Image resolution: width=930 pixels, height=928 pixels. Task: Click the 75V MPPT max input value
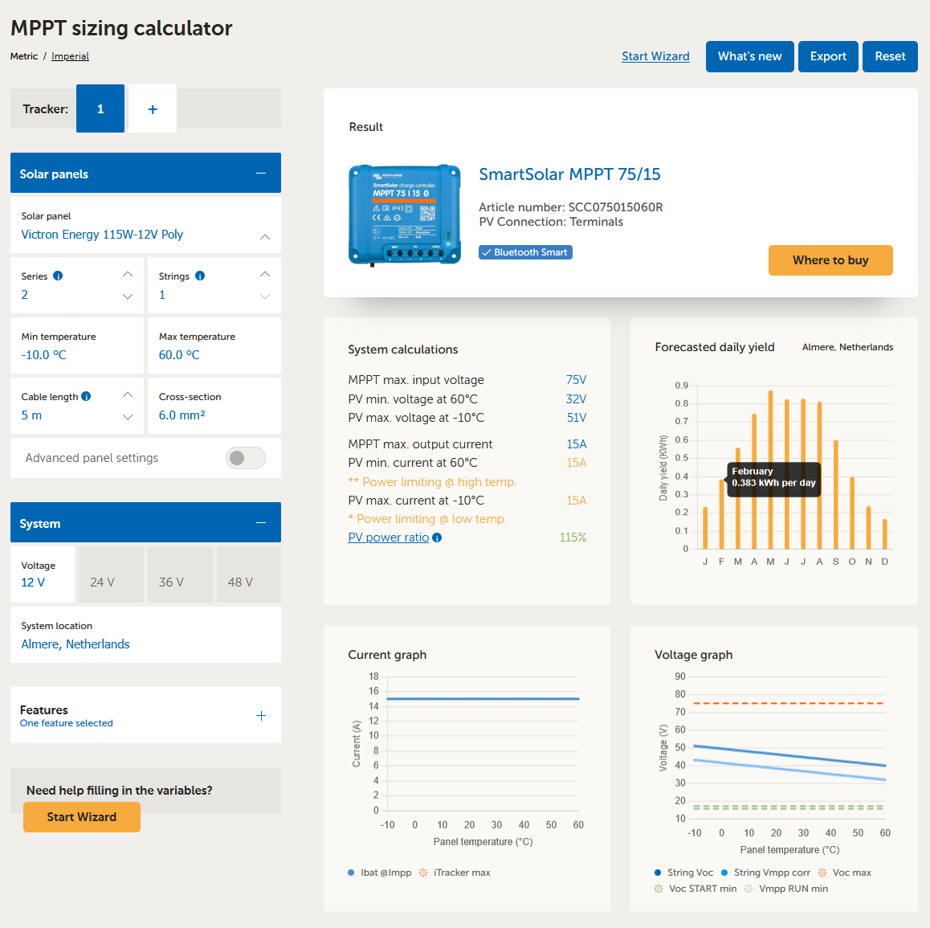point(576,380)
